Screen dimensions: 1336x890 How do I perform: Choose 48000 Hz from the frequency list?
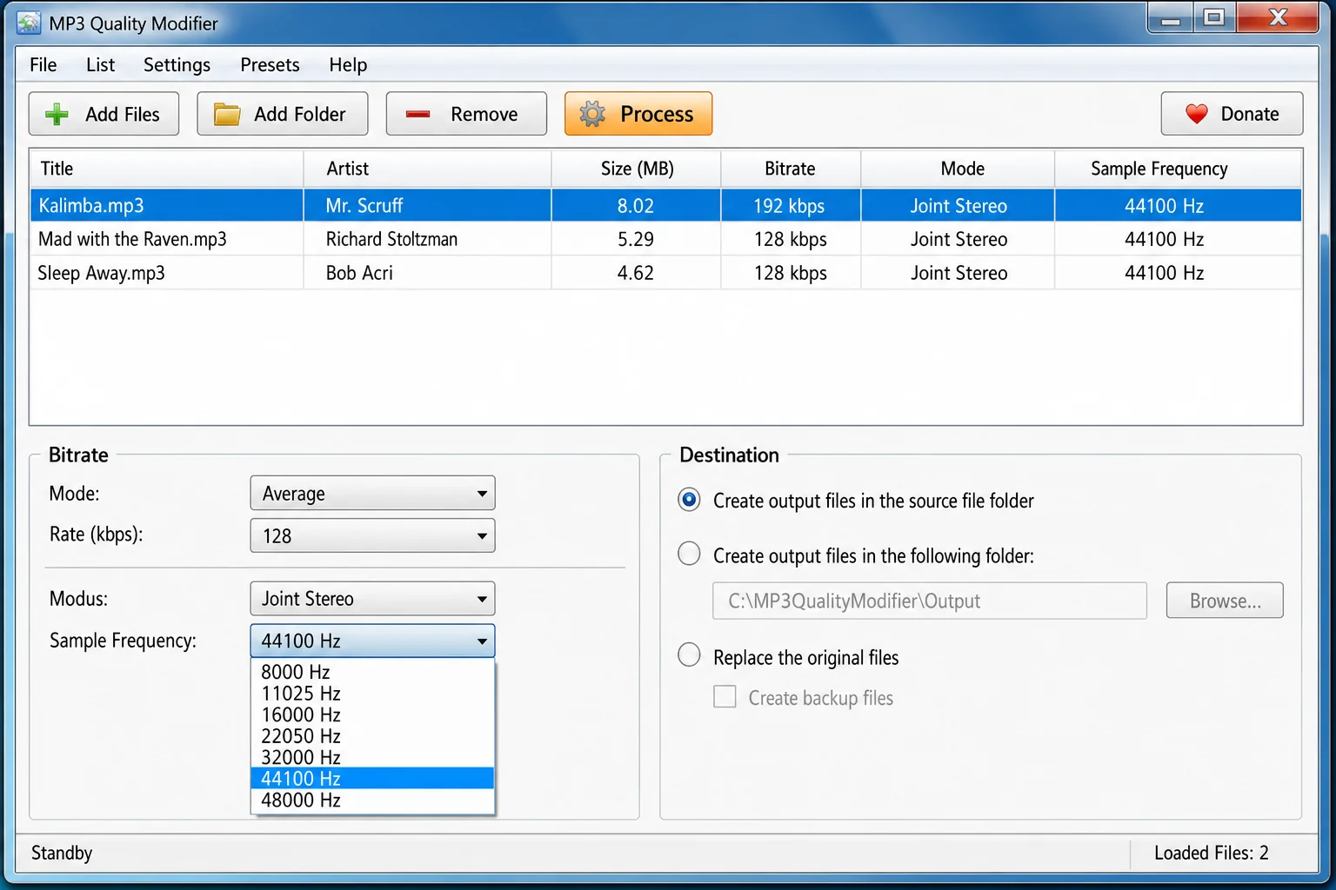(372, 800)
